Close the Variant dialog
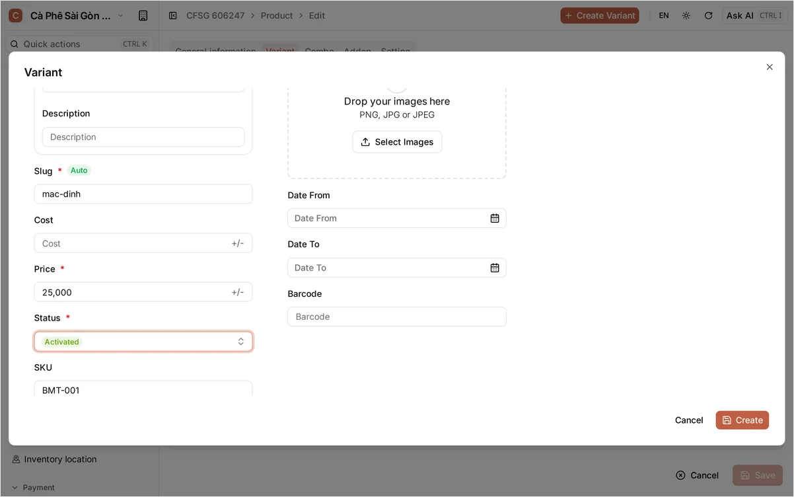The height and width of the screenshot is (497, 794). click(x=769, y=67)
